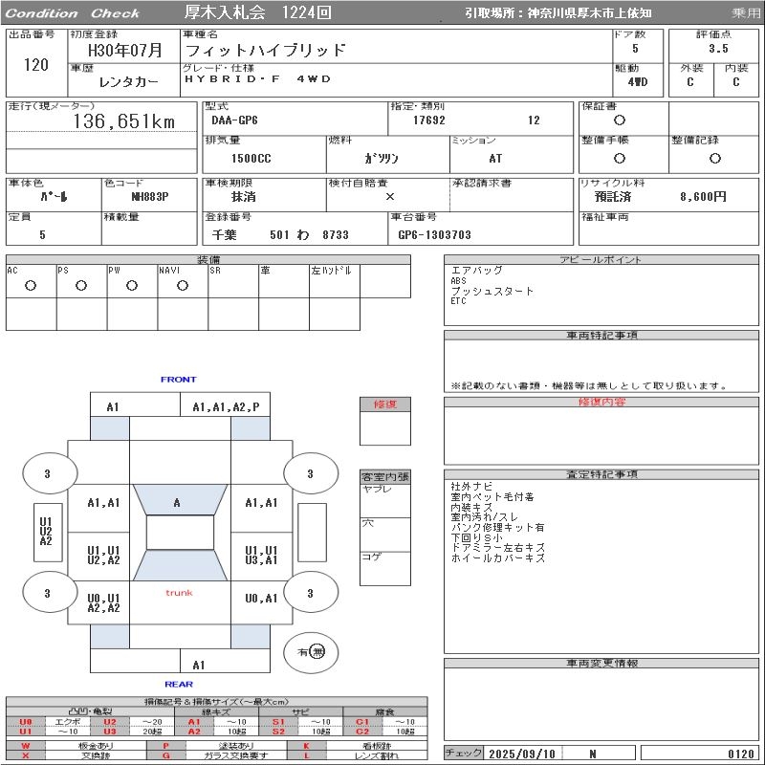765x765 pixels.
Task: Click the red 修復 header box
Action: (385, 404)
